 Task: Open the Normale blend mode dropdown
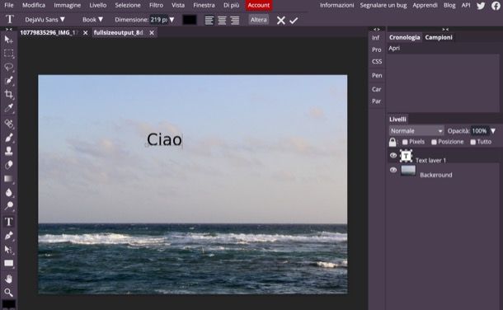click(416, 131)
